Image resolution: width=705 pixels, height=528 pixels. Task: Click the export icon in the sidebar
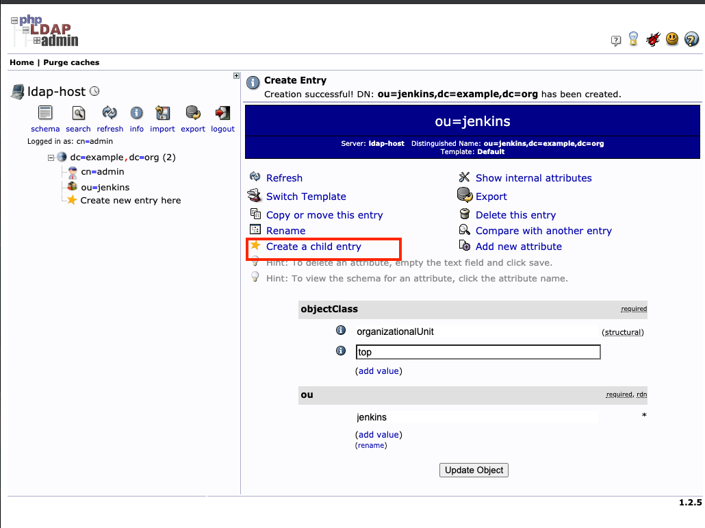coord(193,114)
